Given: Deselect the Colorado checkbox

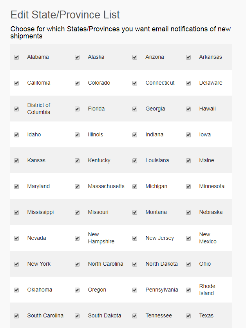Looking at the screenshot, I should (77, 83).
